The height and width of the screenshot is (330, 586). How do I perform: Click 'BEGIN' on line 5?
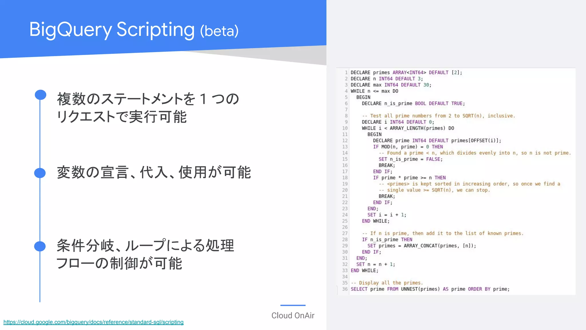[x=363, y=97]
